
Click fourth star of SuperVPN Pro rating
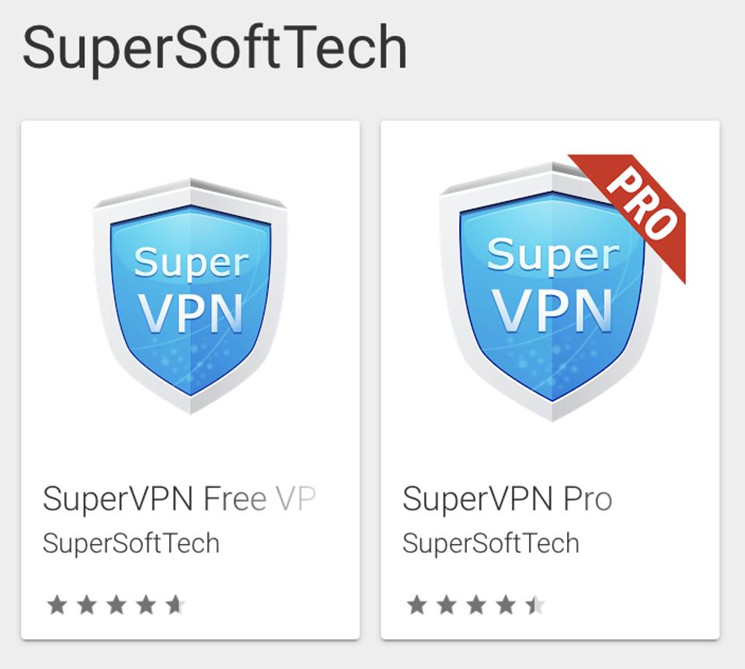[x=506, y=605]
